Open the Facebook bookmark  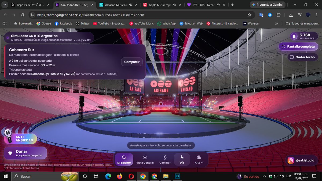tap(63, 24)
